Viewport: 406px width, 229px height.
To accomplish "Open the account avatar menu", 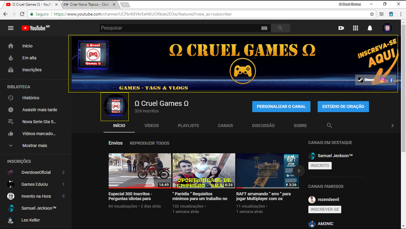I will 387,28.
